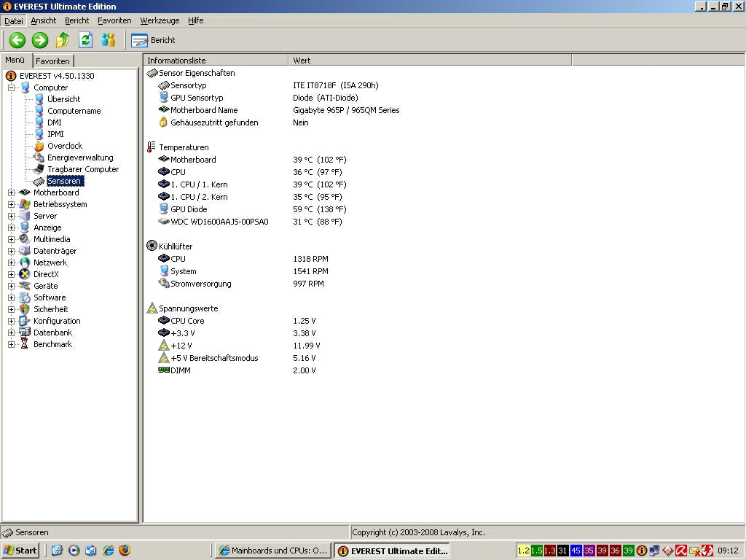Switch to the Menü tab
746x560 pixels.
15,60
